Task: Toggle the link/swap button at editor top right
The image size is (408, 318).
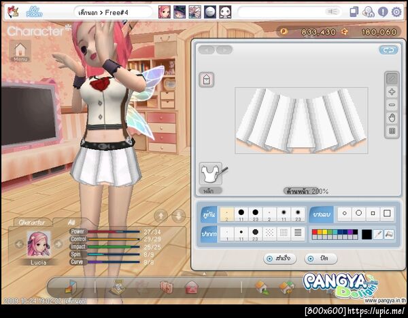Action: [x=388, y=50]
